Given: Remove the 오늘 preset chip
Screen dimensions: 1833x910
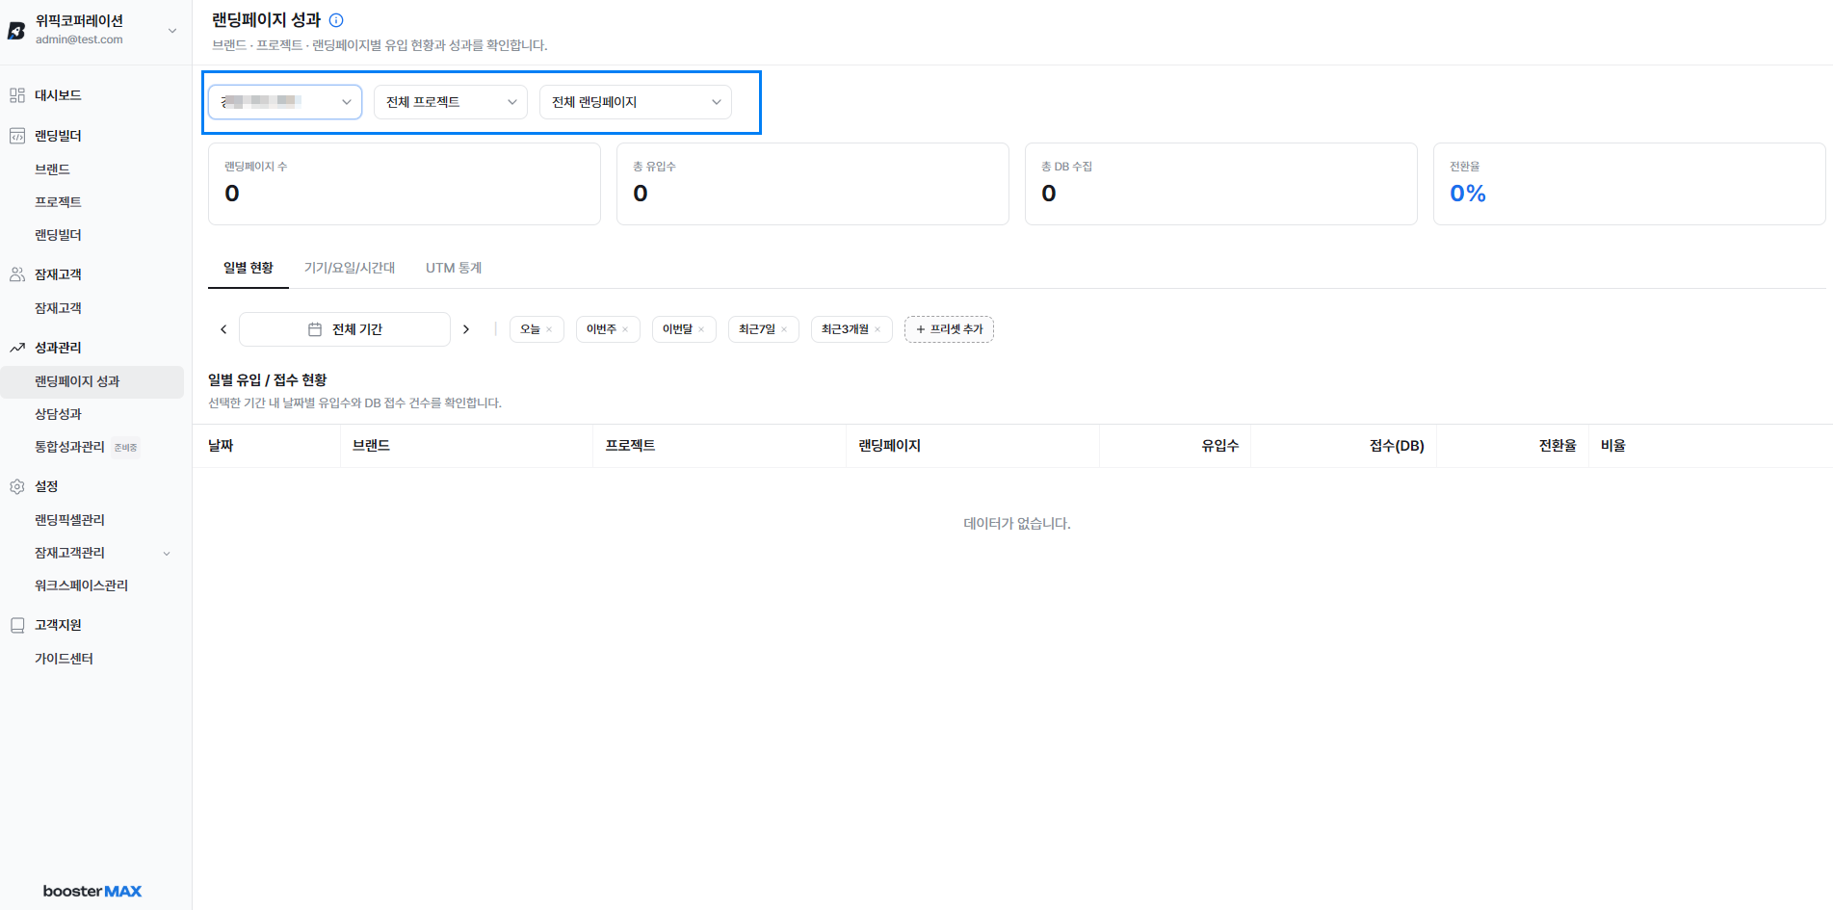Looking at the screenshot, I should (x=549, y=329).
